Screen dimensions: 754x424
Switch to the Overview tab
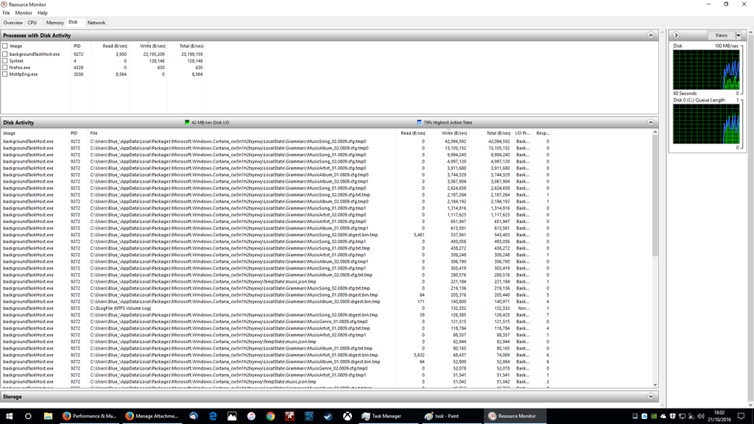[13, 23]
